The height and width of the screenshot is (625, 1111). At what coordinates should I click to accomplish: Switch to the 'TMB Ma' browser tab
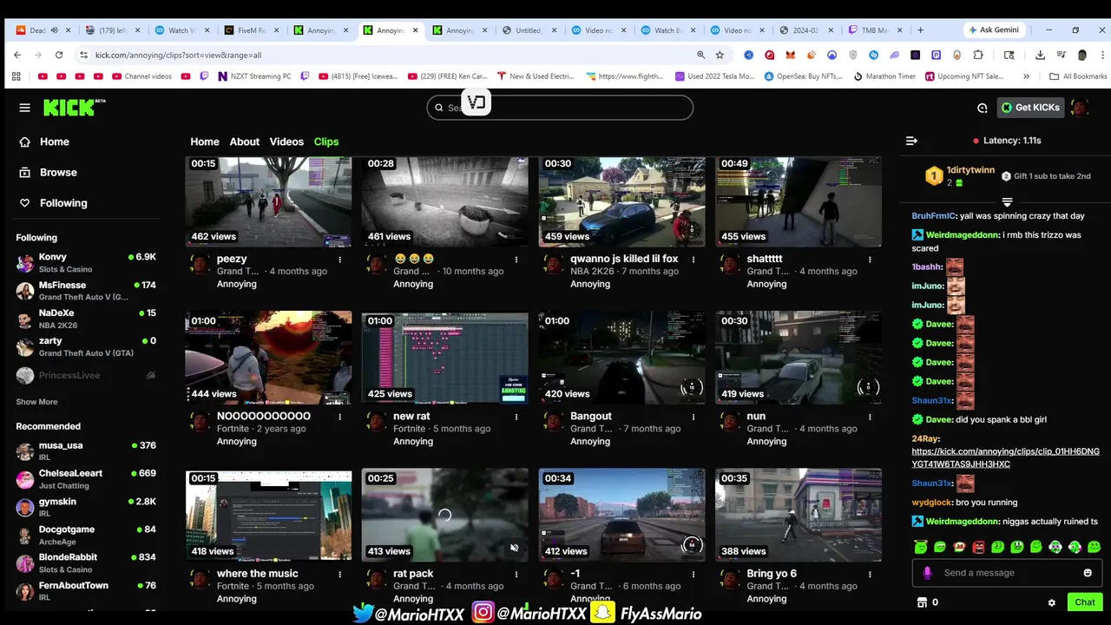875,30
